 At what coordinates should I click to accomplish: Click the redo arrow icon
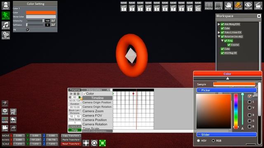(x=13, y=128)
